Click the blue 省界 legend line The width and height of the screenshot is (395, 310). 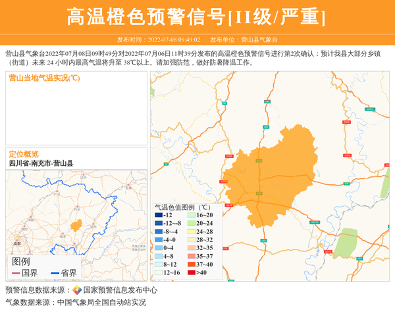click(x=55, y=272)
